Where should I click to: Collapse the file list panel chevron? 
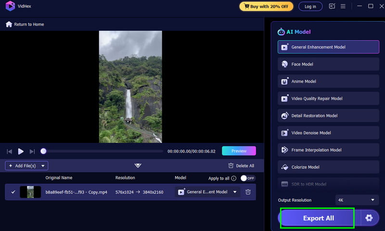click(138, 166)
